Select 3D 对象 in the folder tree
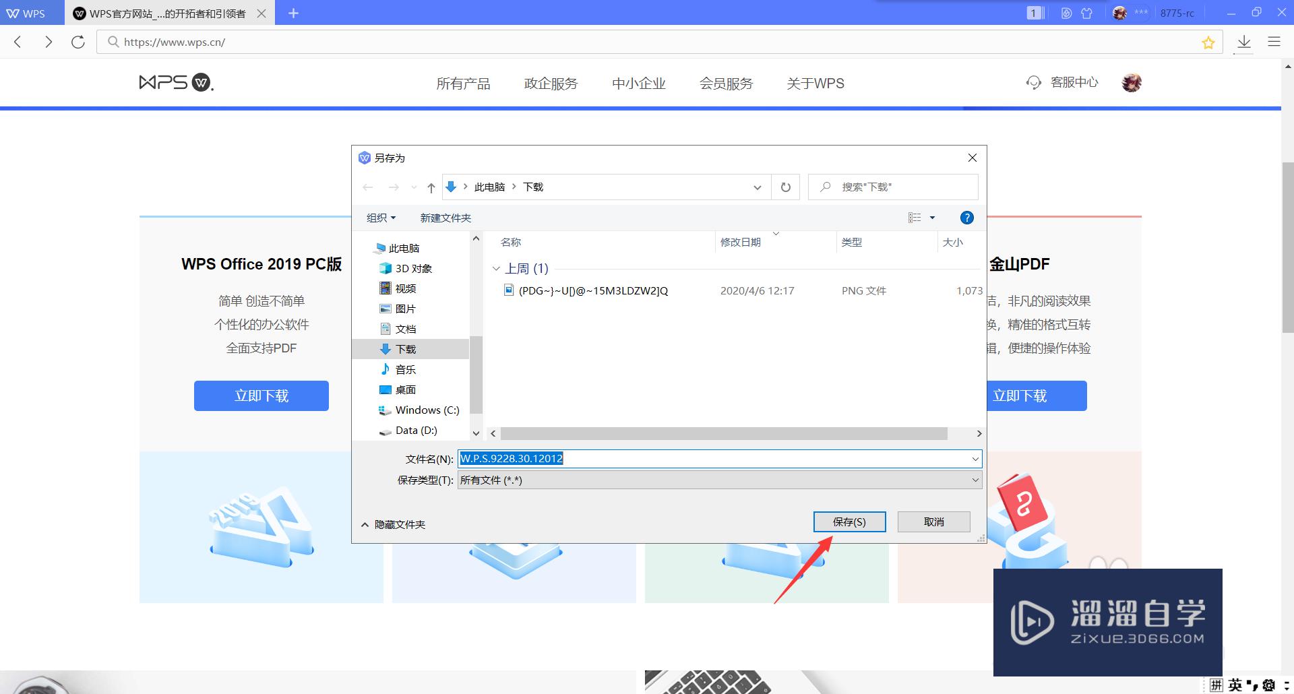This screenshot has height=694, width=1294. click(413, 268)
